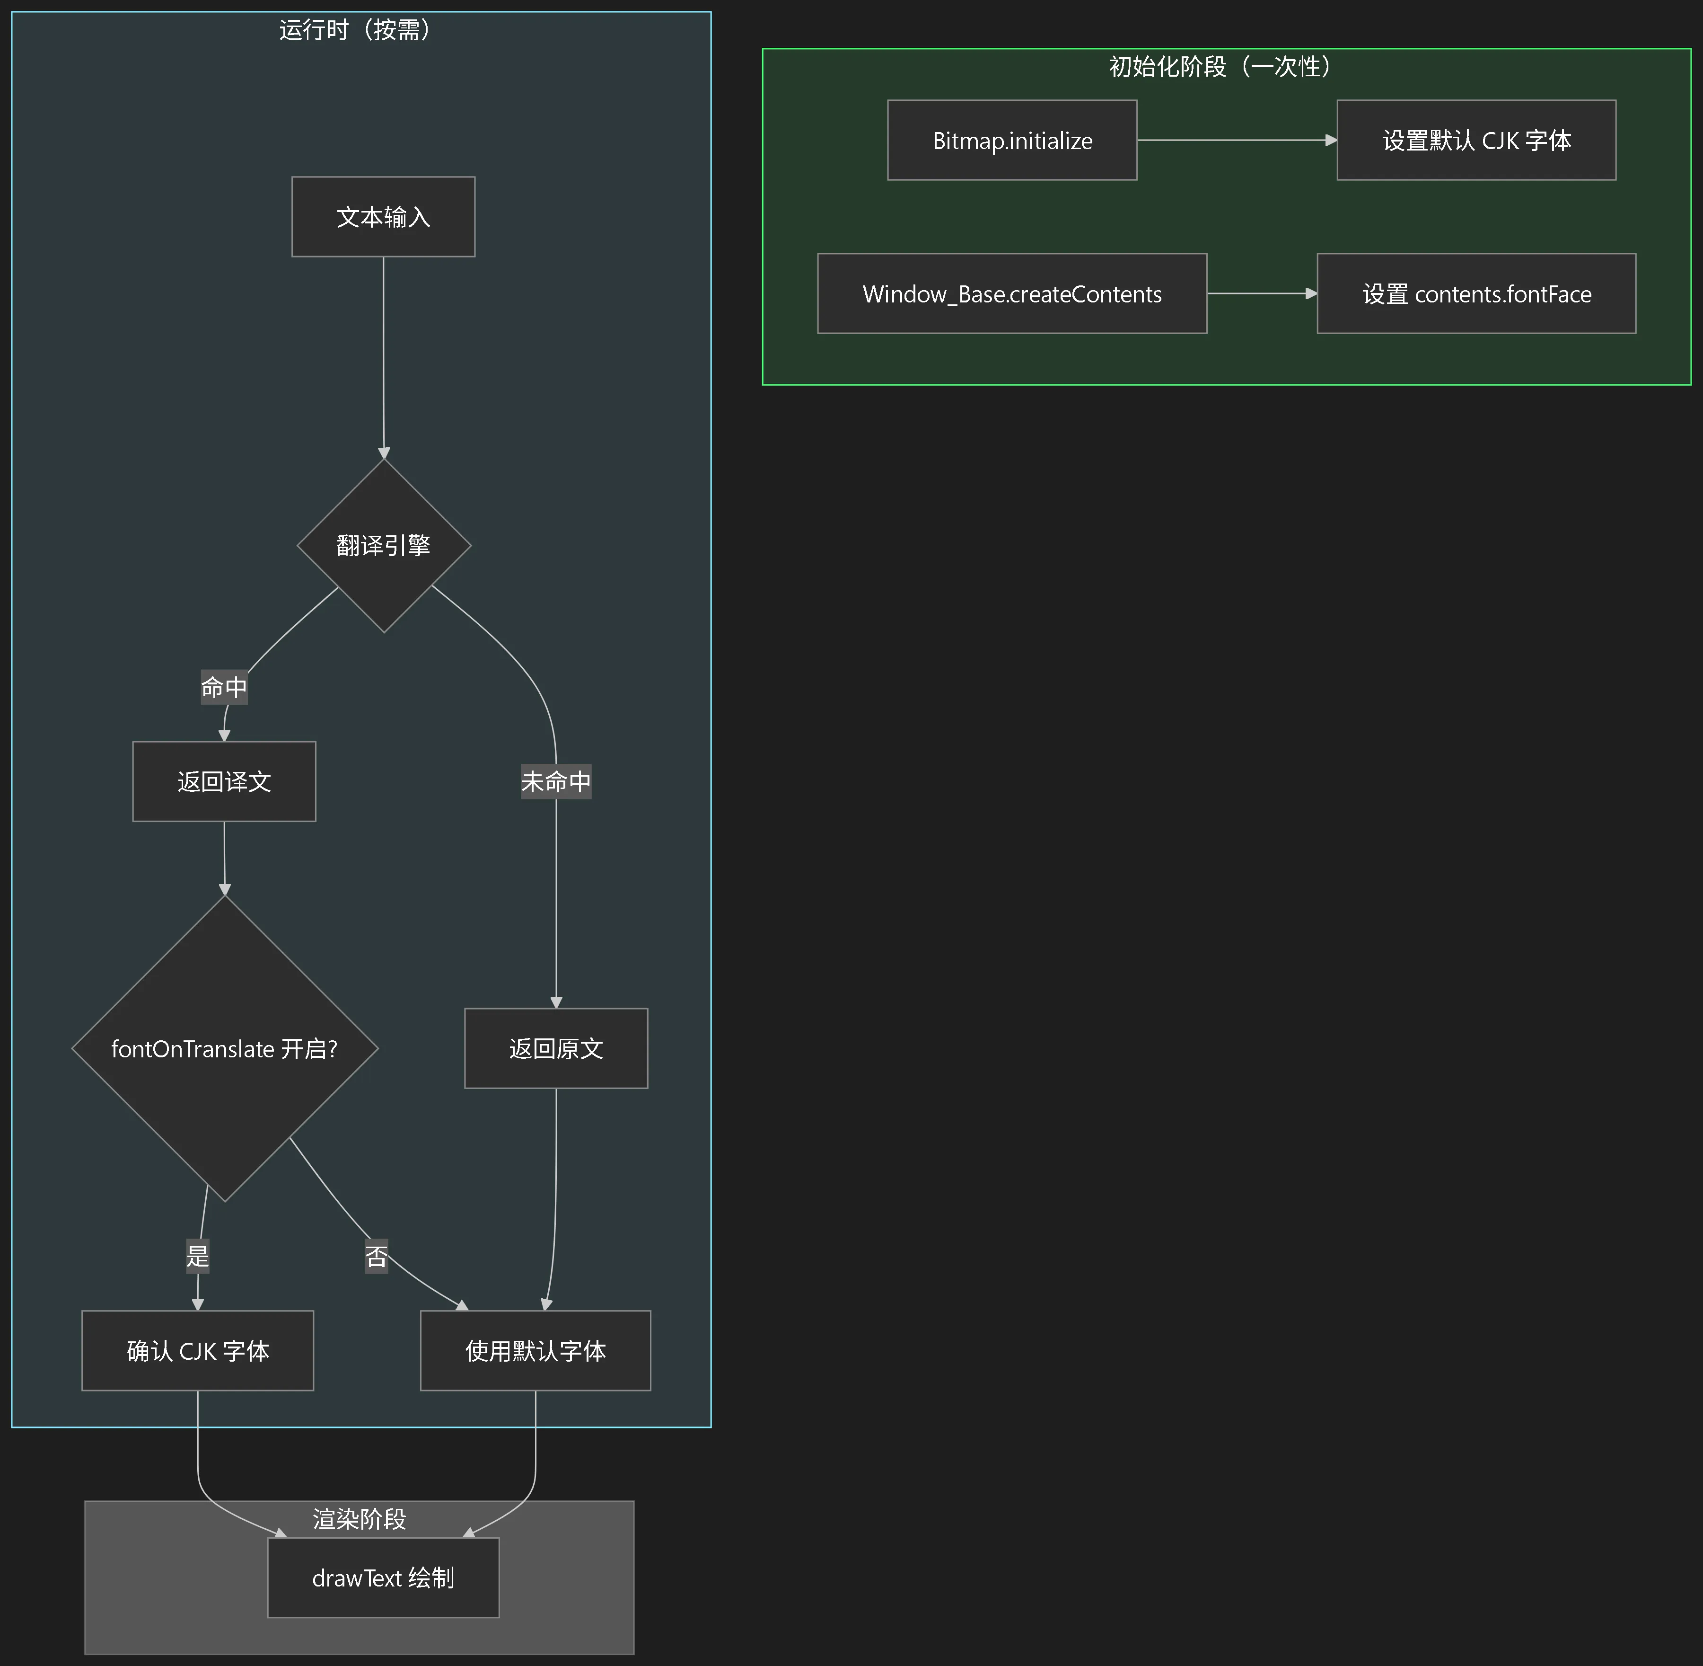Select the 返回译文 node
1703x1666 pixels.
(224, 781)
